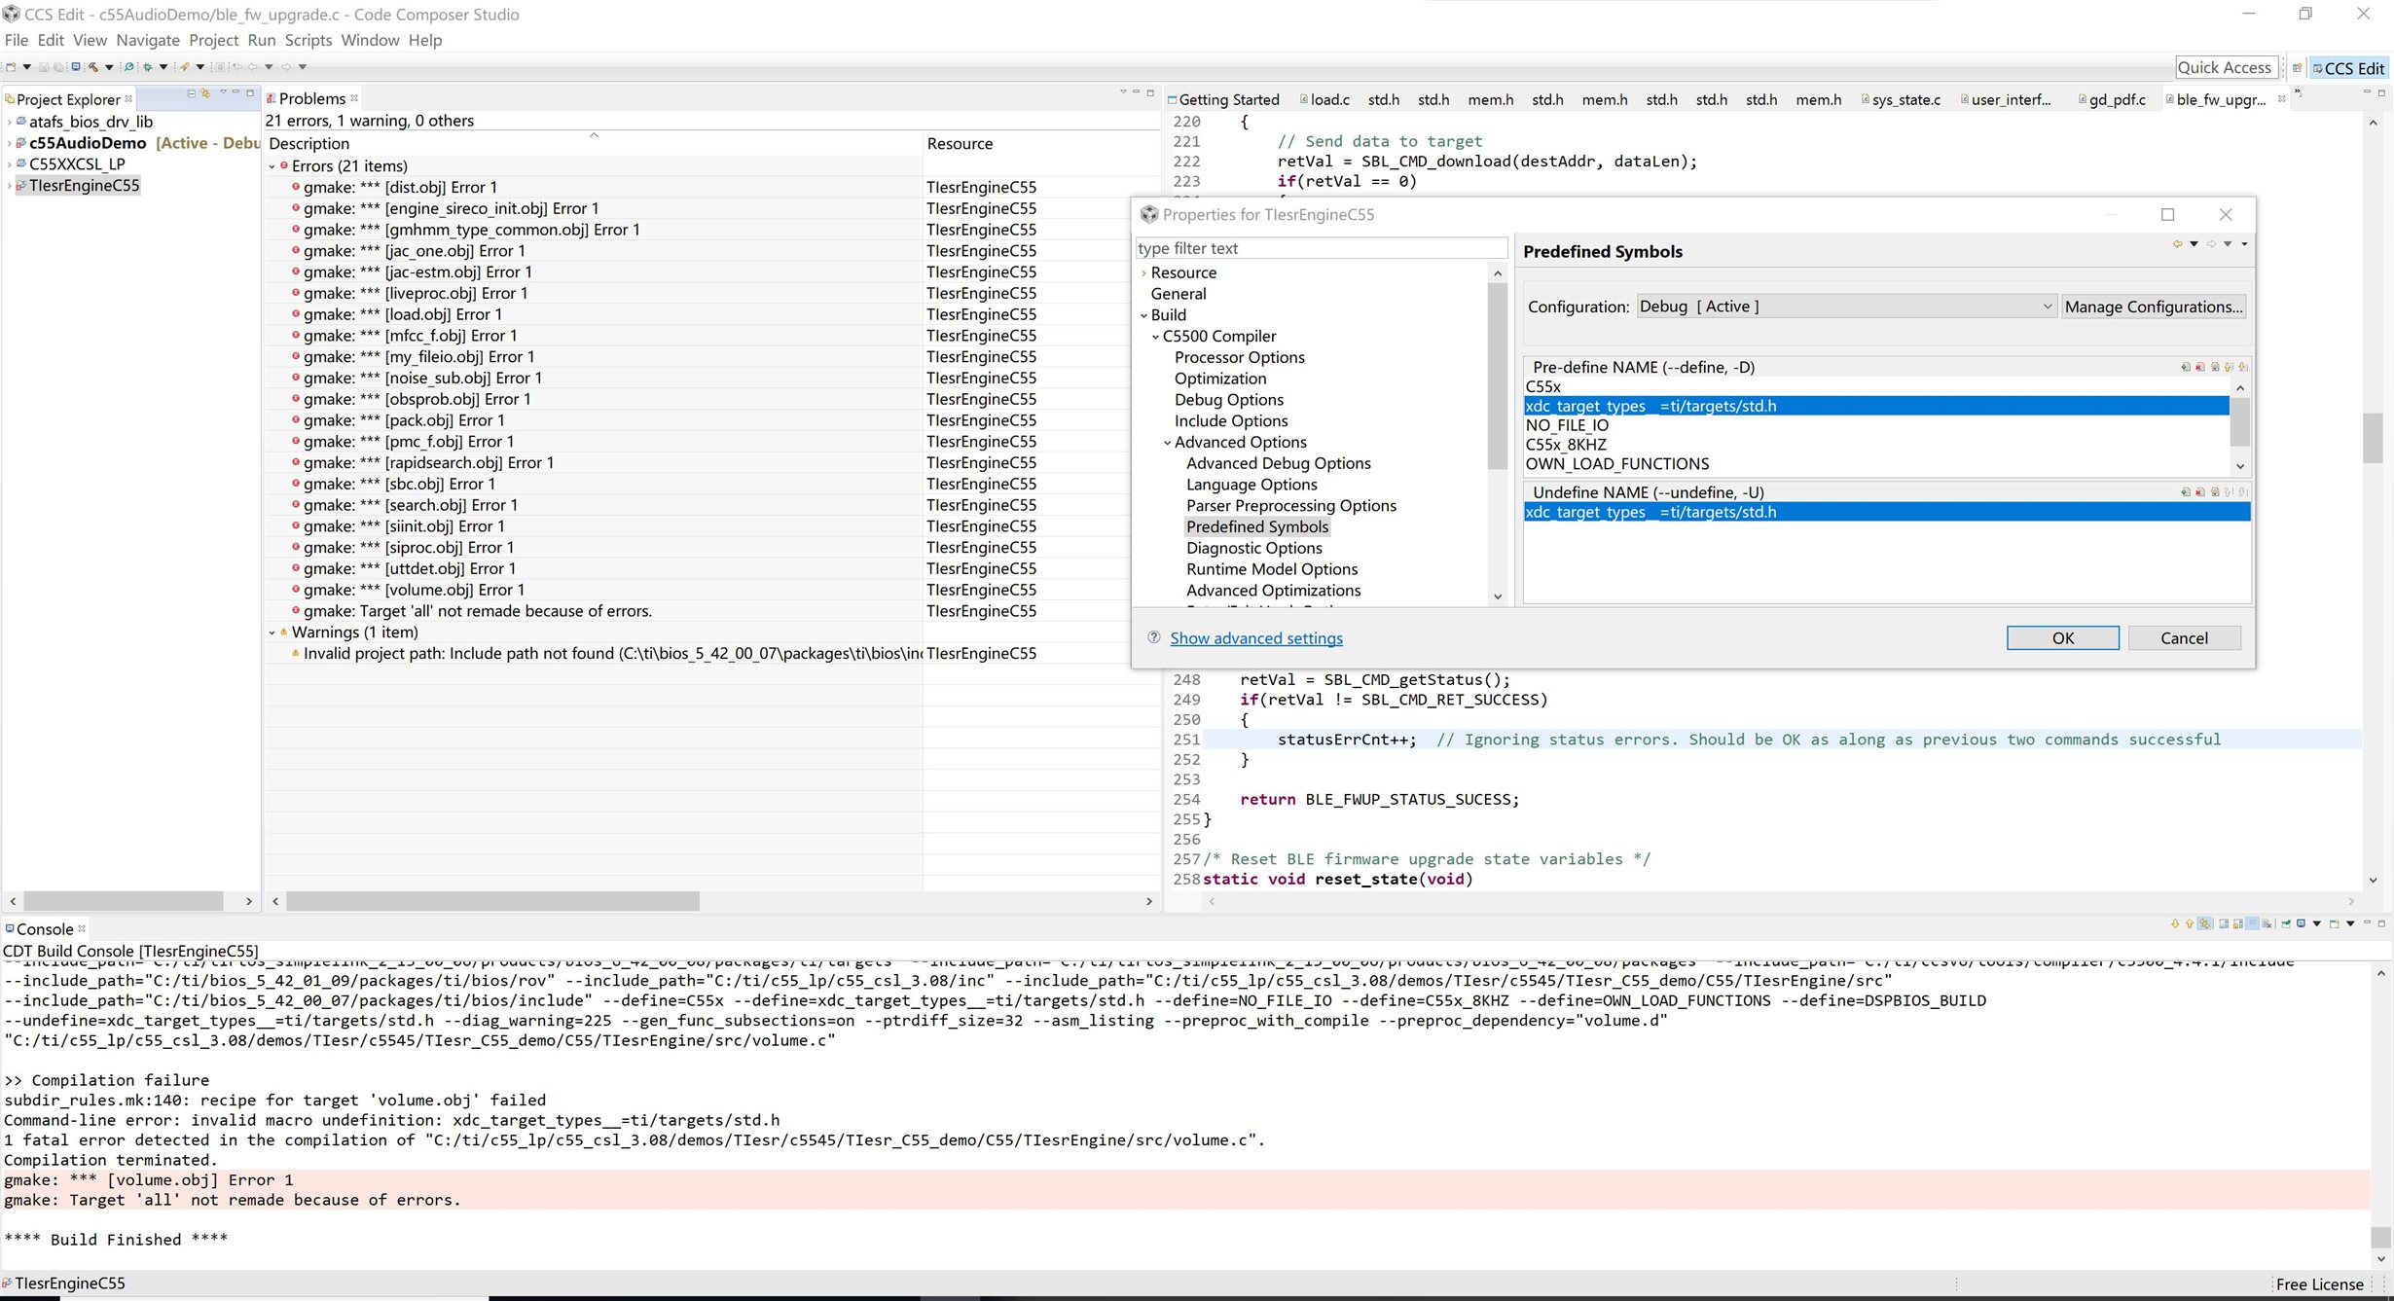The image size is (2394, 1301).
Task: Click Open Console icon in Console toolbar
Action: 2335,923
